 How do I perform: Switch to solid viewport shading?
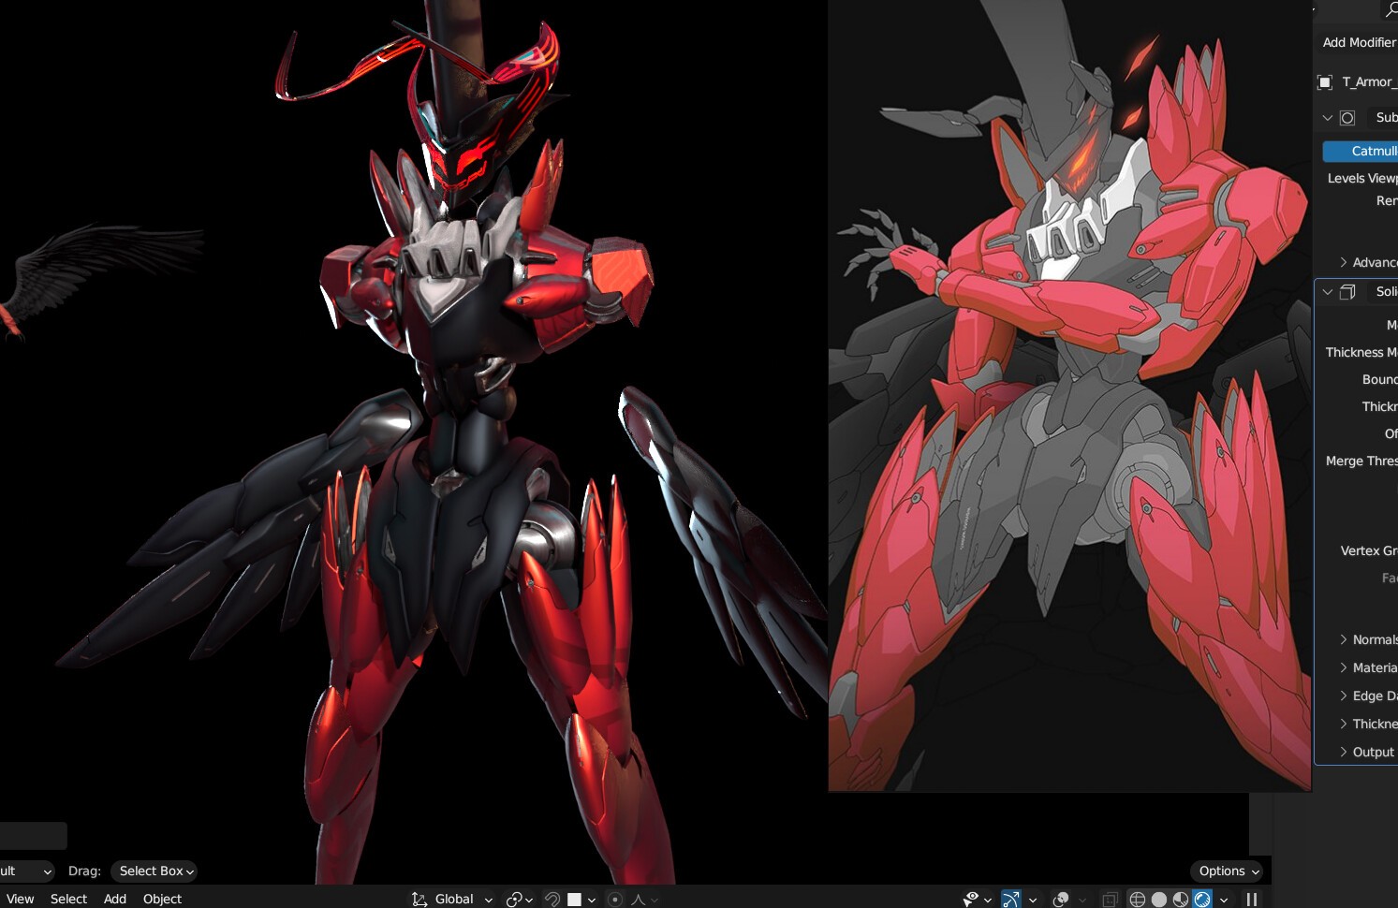tap(1159, 899)
